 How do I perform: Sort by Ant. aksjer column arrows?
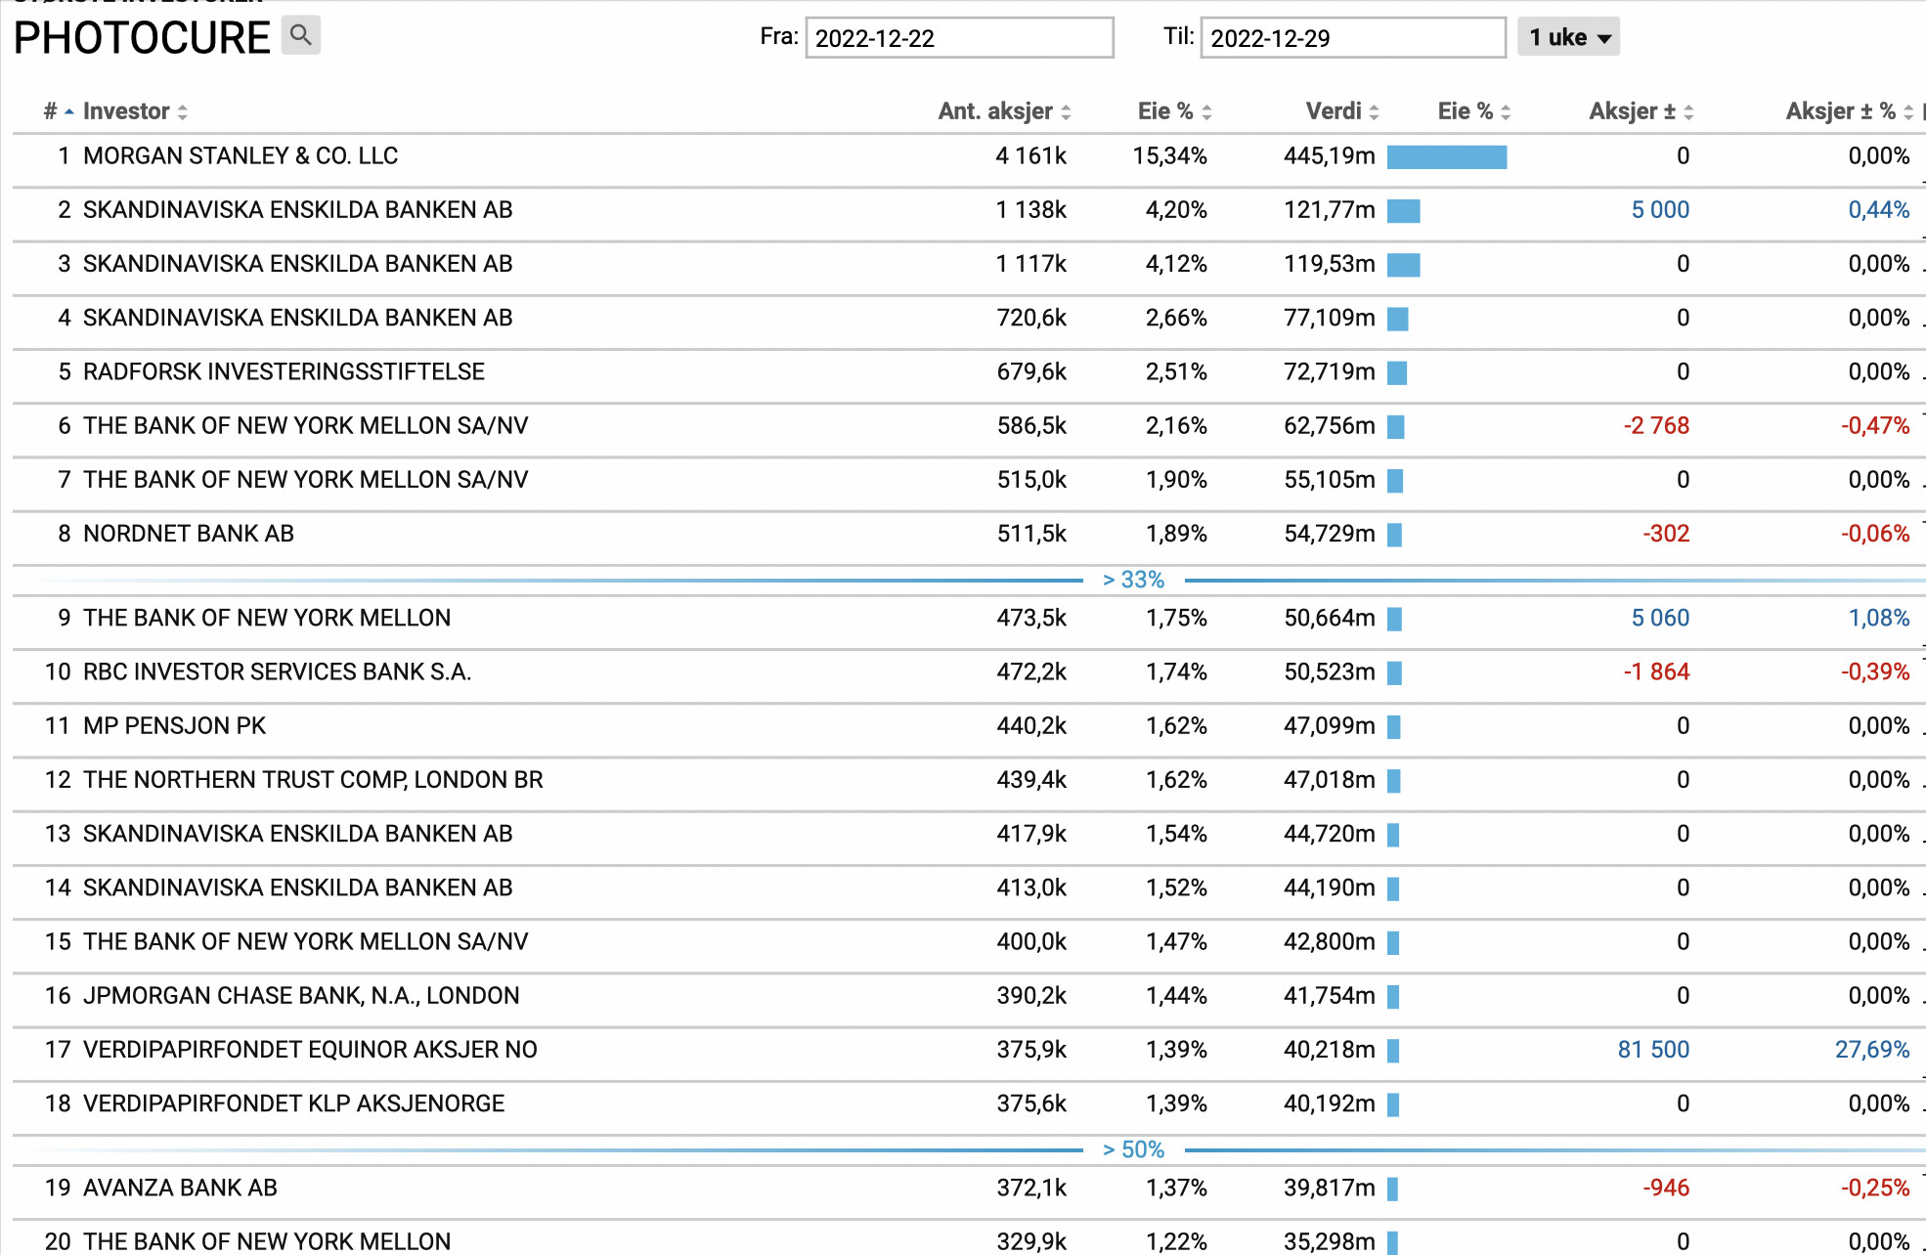(x=1066, y=112)
